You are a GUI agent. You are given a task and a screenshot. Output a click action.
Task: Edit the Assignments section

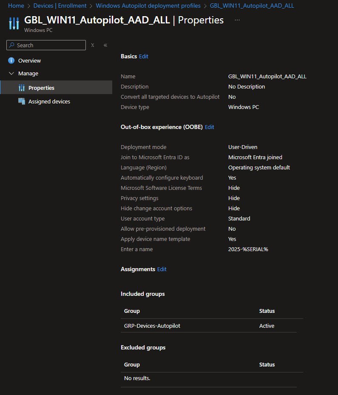point(162,269)
